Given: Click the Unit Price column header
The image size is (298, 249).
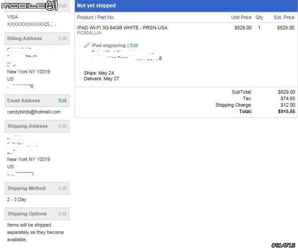Looking at the screenshot, I should point(241,18).
